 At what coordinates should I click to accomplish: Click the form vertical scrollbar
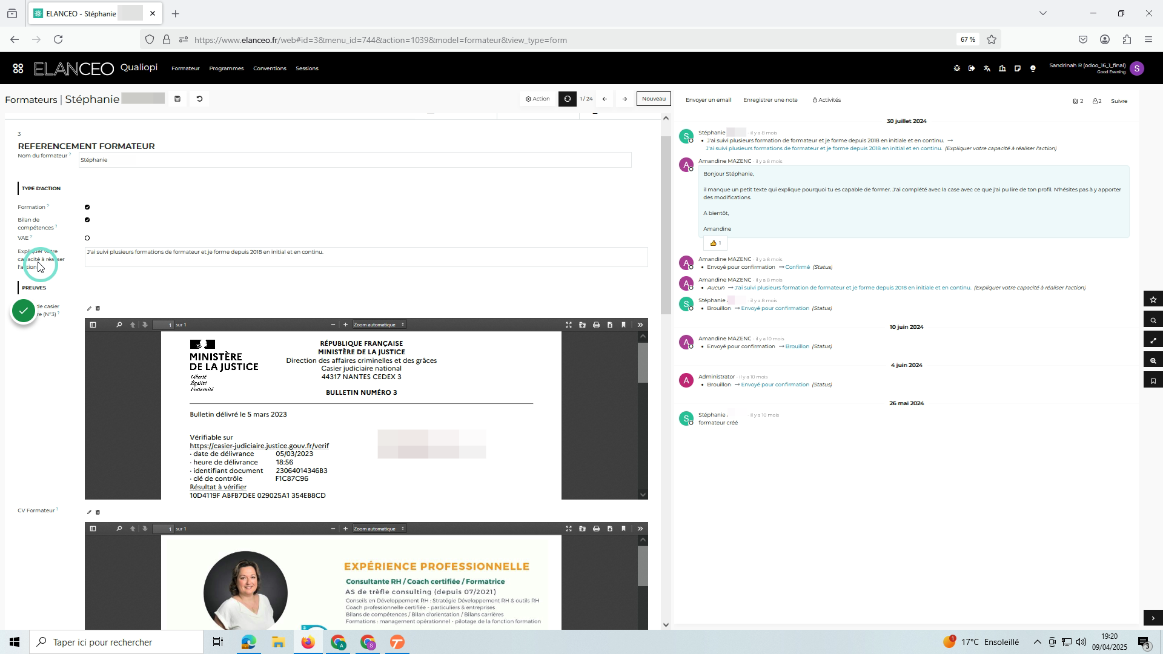pos(666,224)
